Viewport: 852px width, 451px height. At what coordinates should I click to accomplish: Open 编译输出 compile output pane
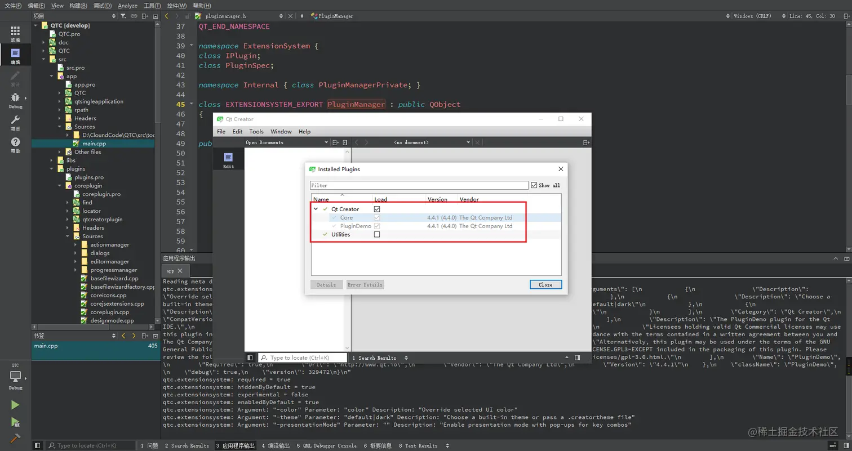click(x=275, y=445)
